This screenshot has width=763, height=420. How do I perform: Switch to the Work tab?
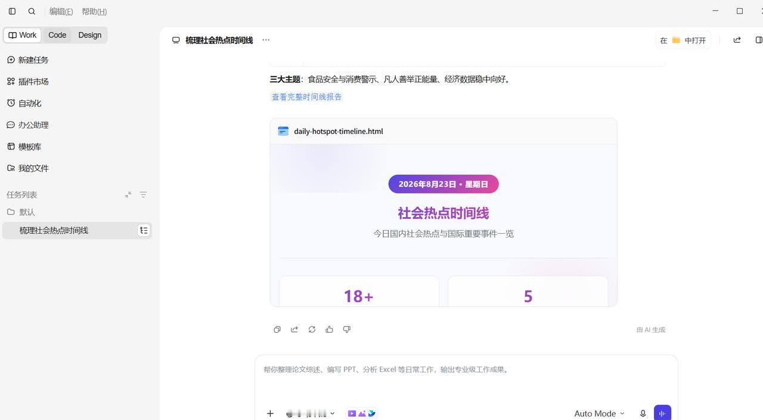coord(23,35)
